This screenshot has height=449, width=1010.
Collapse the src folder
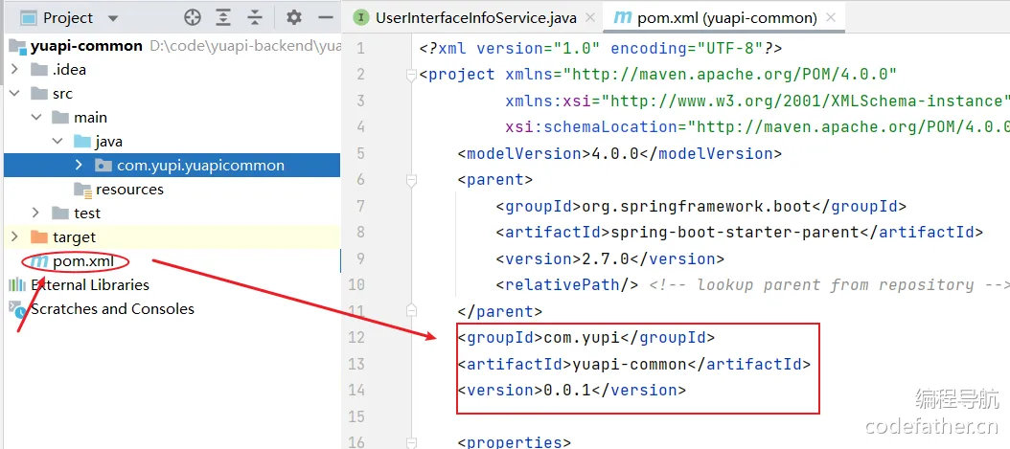click(15, 93)
